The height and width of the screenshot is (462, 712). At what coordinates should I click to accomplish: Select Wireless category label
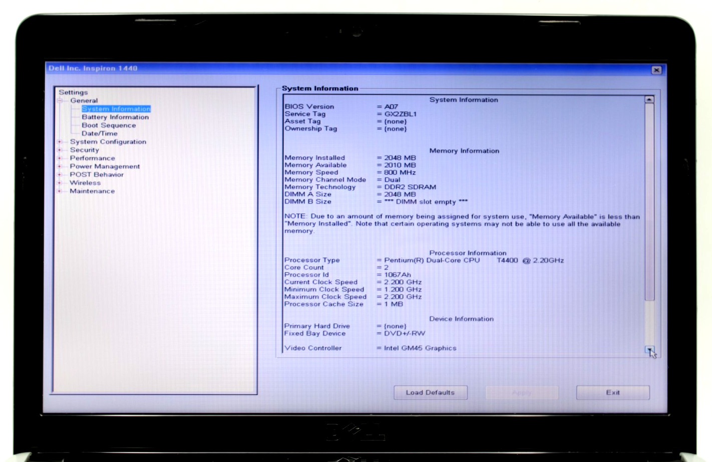click(x=85, y=183)
